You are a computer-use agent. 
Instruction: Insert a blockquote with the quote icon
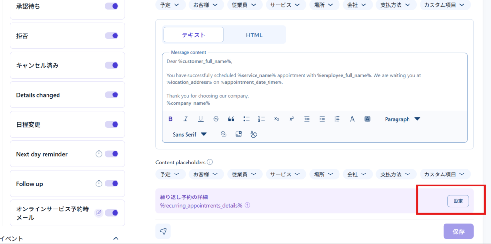click(231, 119)
